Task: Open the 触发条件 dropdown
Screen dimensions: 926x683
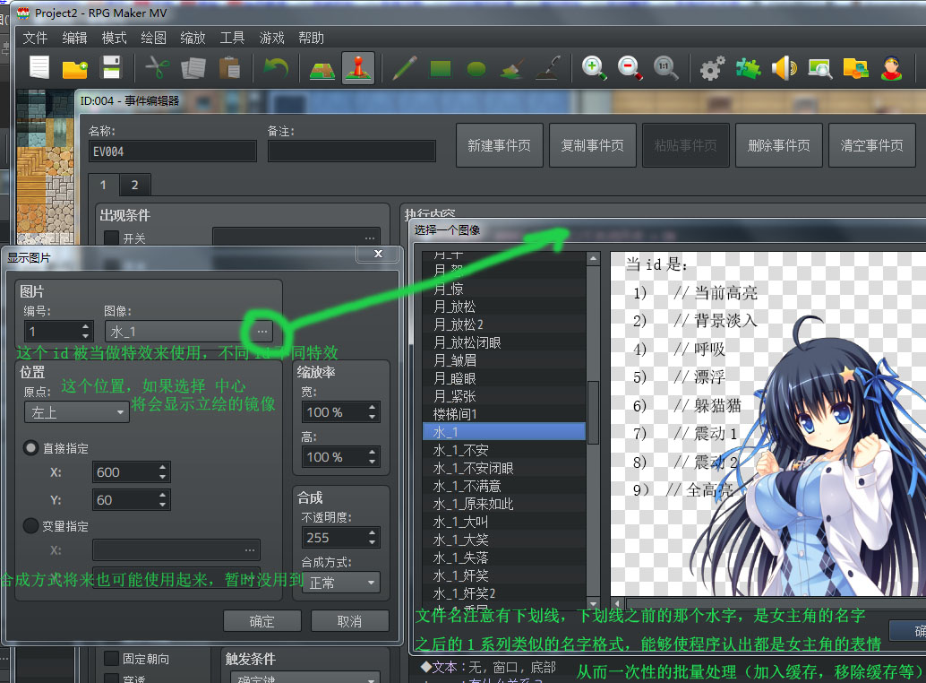Action: tap(305, 679)
